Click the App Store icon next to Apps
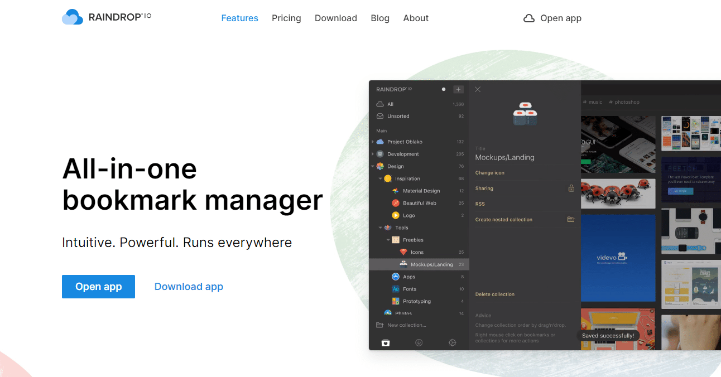This screenshot has width=721, height=377. pyautogui.click(x=396, y=277)
